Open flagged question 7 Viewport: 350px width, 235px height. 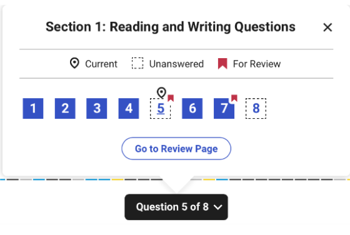pos(224,108)
